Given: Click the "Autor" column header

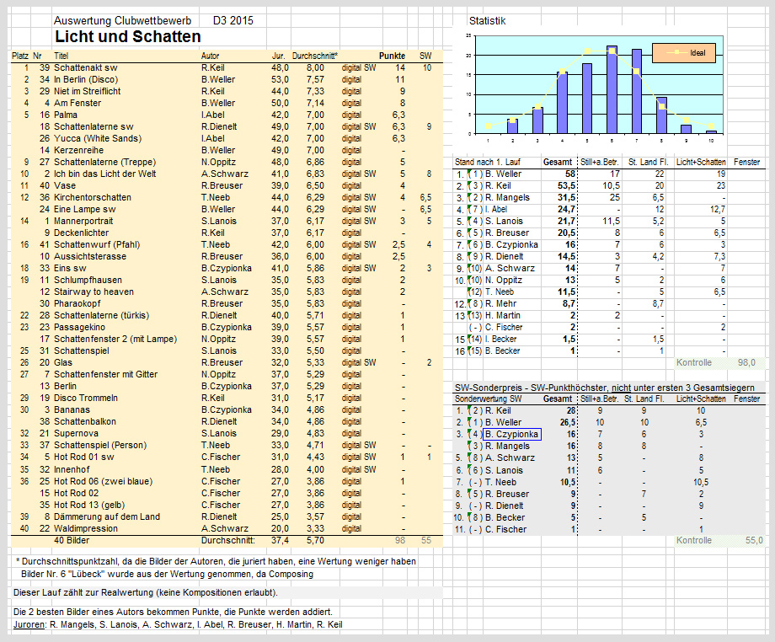Looking at the screenshot, I should 210,56.
